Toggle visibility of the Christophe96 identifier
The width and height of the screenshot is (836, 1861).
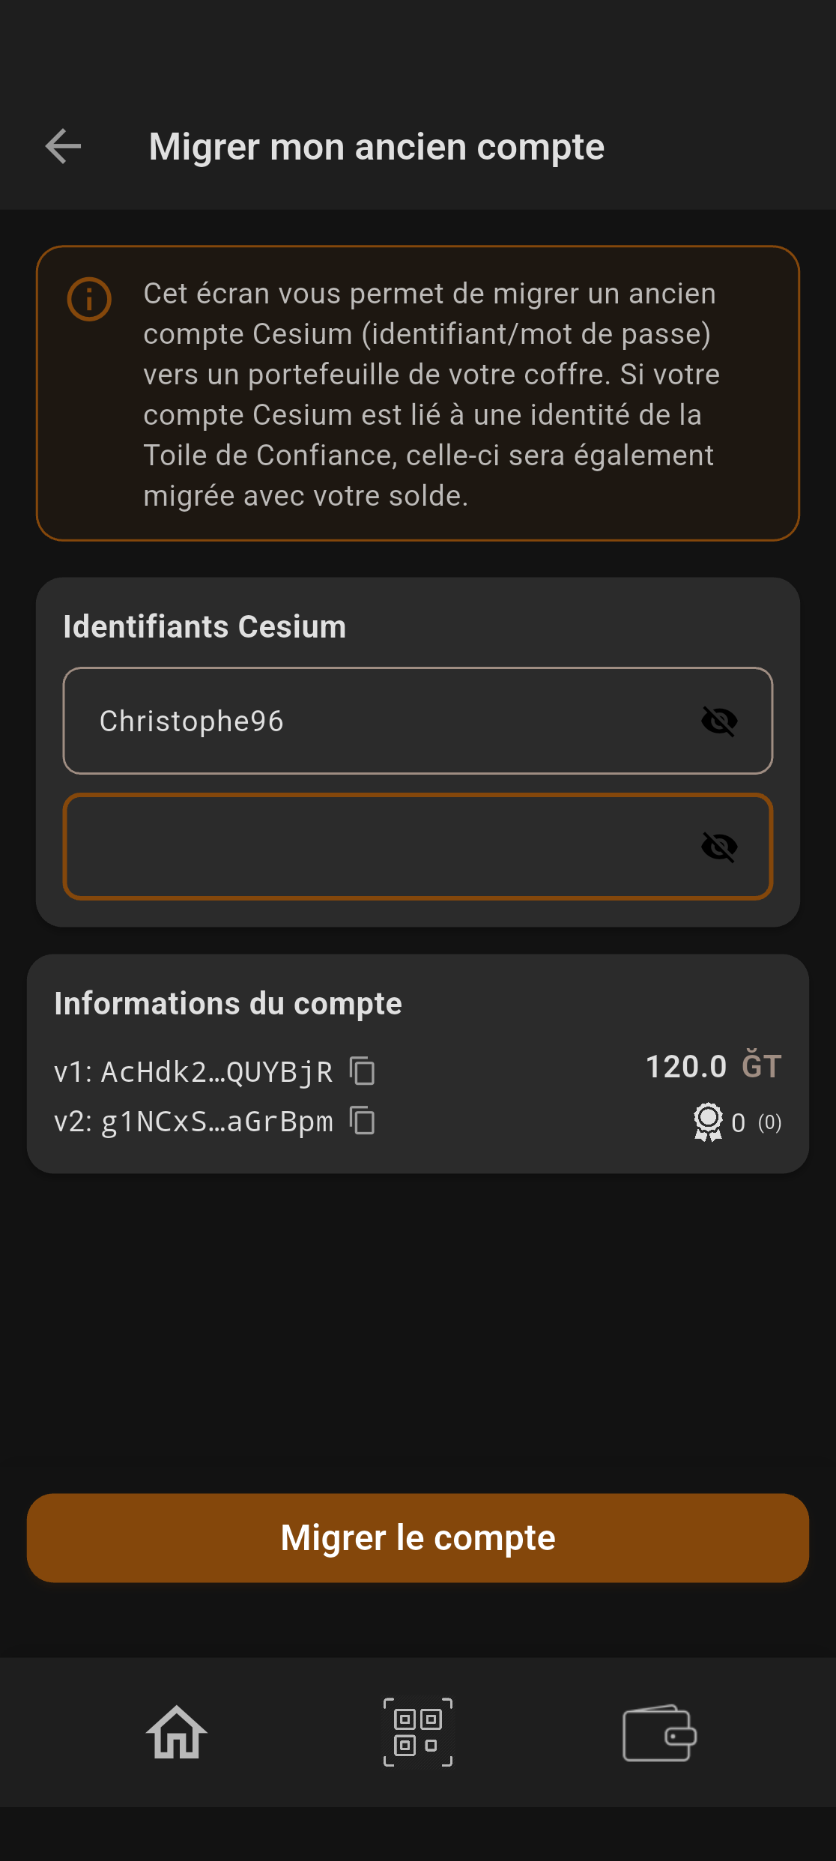tap(719, 721)
